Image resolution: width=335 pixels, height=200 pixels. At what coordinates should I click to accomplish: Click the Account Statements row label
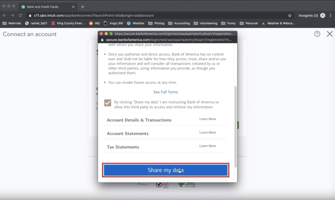pyautogui.click(x=128, y=133)
